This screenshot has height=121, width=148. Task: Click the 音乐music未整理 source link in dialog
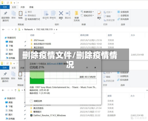[x=55, y=64]
